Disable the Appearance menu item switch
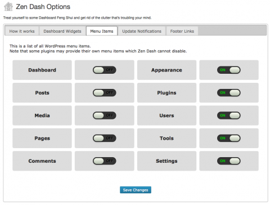 (229, 70)
